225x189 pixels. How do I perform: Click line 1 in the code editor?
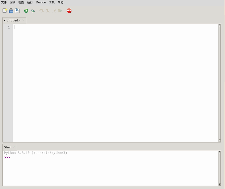click(115, 27)
